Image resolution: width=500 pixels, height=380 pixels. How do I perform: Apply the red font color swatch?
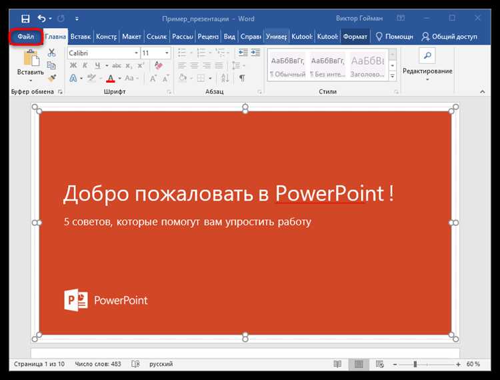pyautogui.click(x=110, y=78)
